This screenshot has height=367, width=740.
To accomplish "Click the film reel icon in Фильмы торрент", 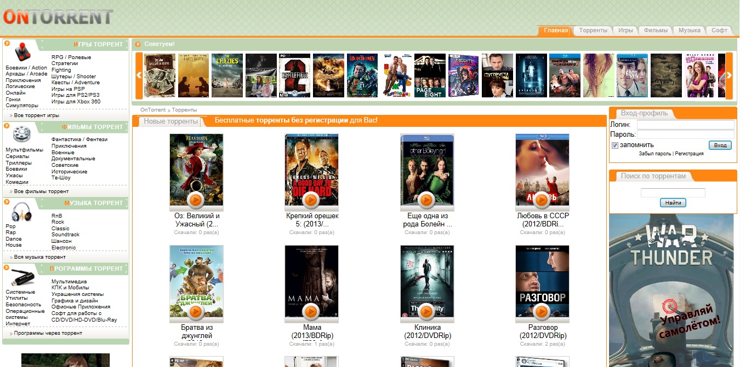I will [x=22, y=133].
